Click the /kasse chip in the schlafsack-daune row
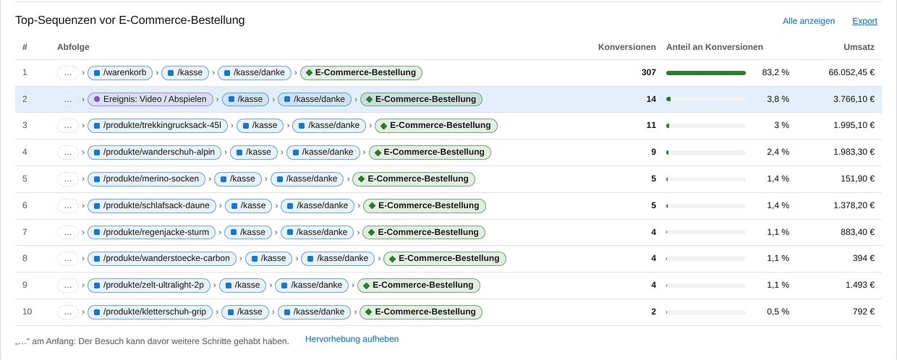This screenshot has height=360, width=897. (x=249, y=205)
